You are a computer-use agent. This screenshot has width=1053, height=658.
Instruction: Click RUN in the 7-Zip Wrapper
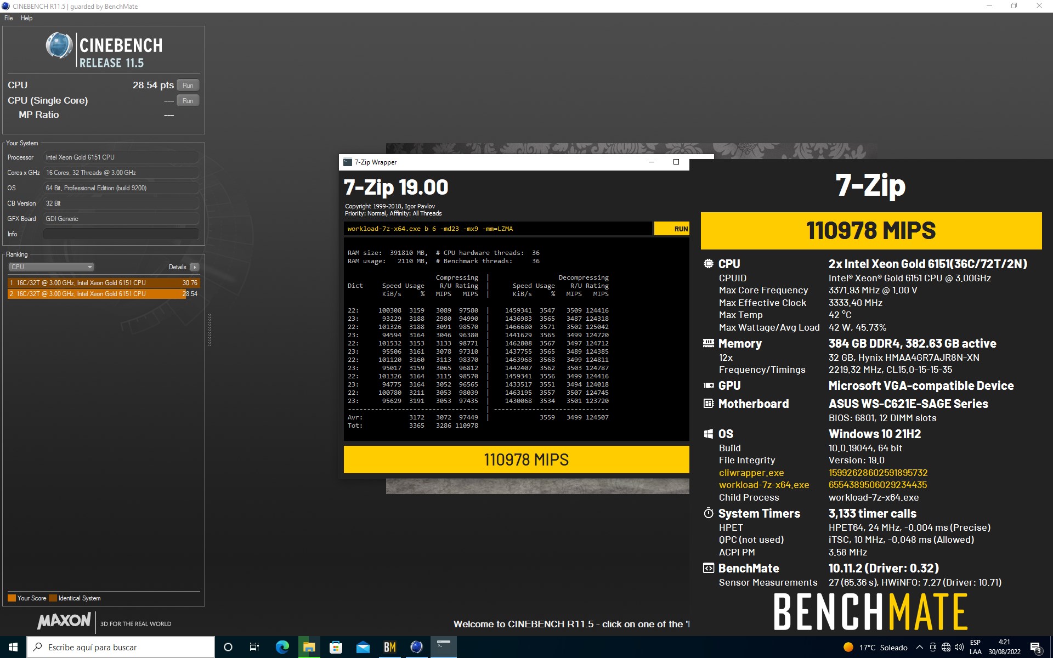pyautogui.click(x=672, y=229)
